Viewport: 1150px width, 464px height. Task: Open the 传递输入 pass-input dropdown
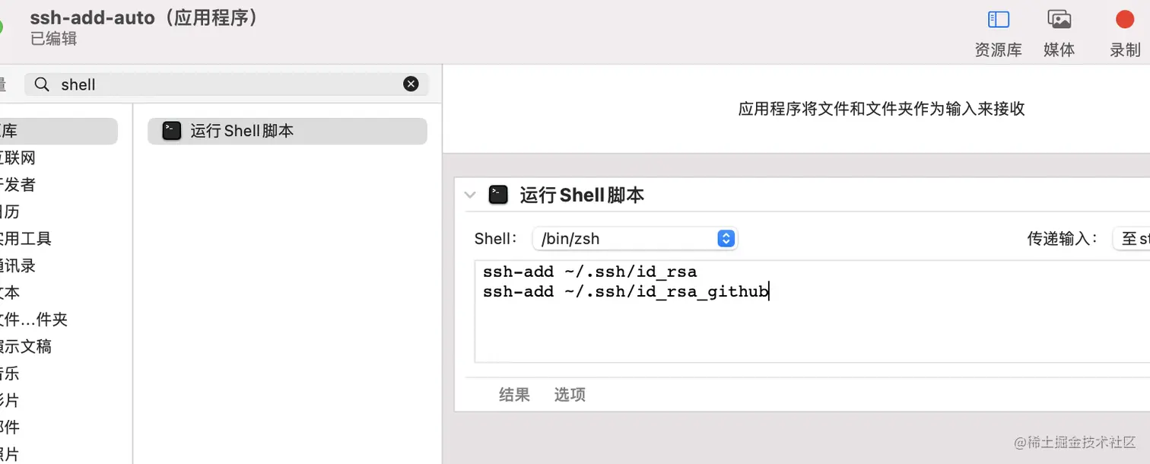(x=1131, y=238)
